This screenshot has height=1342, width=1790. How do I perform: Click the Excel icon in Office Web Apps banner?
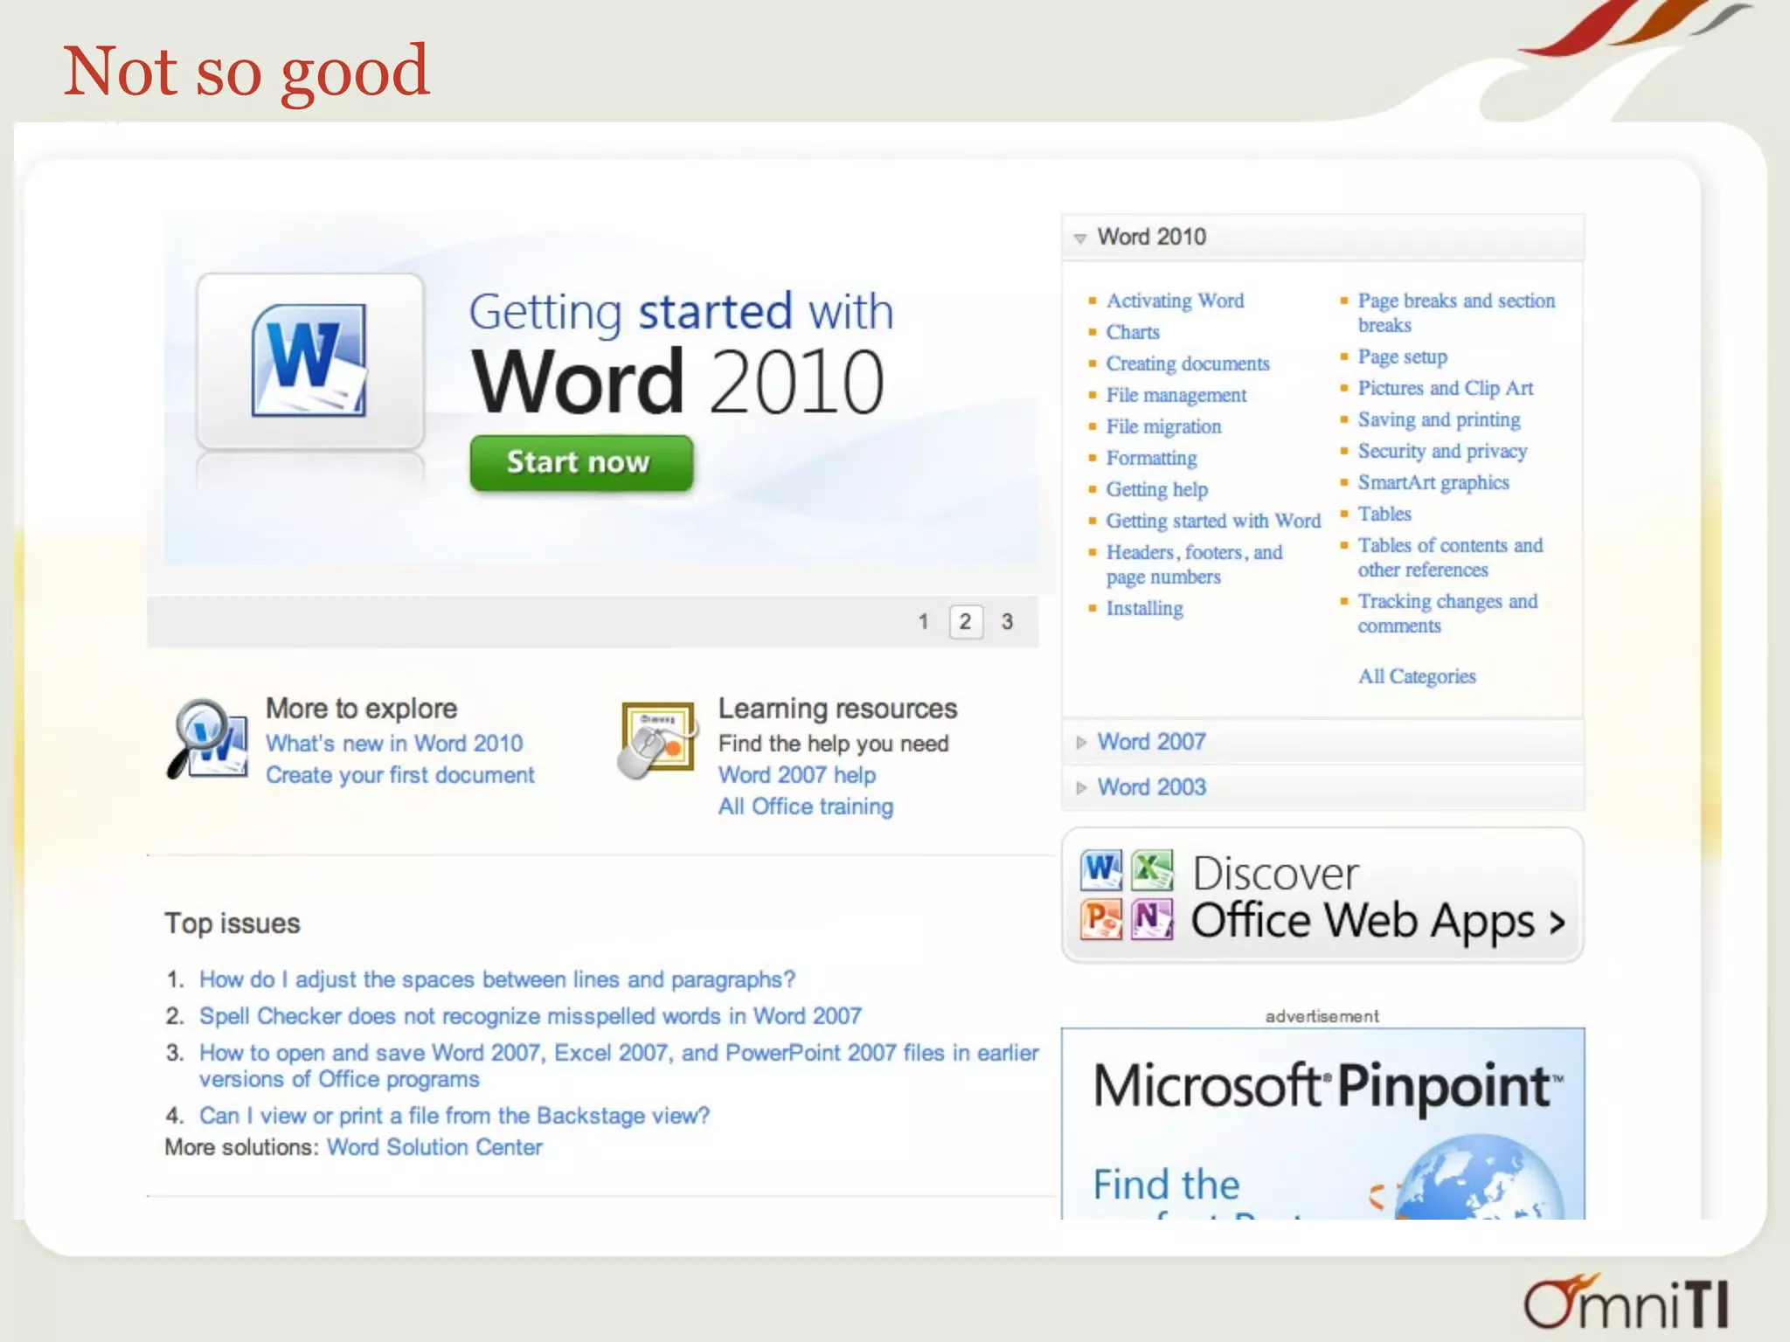[x=1152, y=869]
